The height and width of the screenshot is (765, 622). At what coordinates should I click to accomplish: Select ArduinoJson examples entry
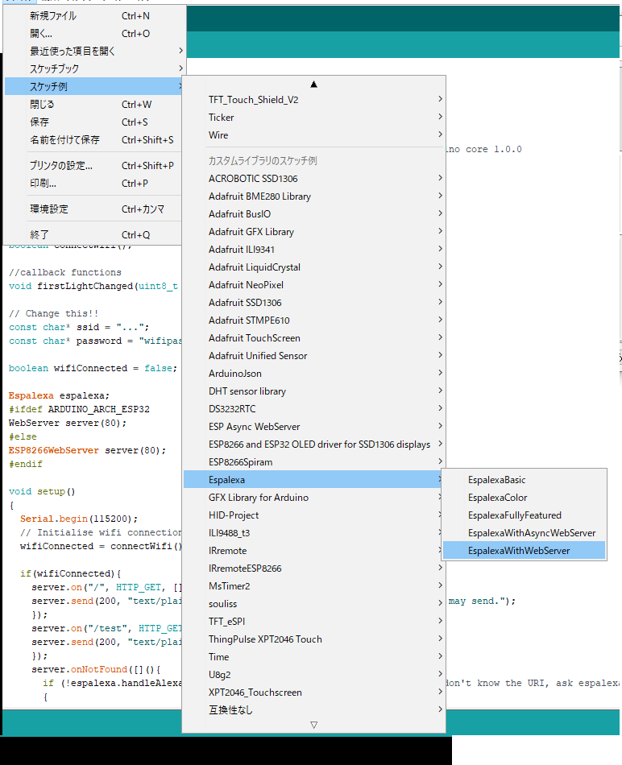click(314, 374)
